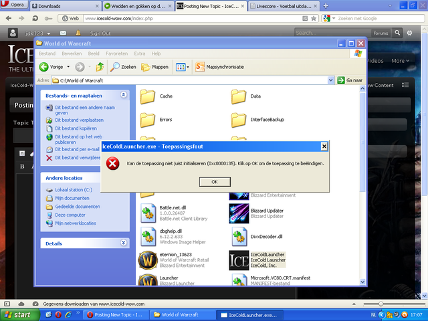Open the Help menu in Explorer

[x=156, y=53]
